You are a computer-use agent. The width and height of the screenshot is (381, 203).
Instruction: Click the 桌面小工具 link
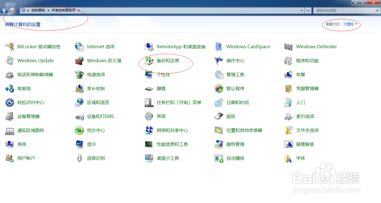[168, 158]
